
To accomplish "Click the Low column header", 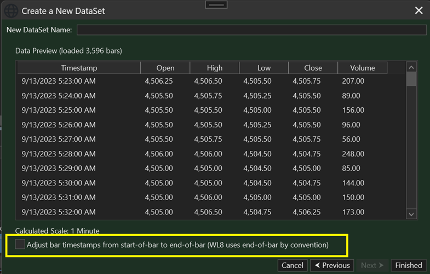I will tap(263, 68).
